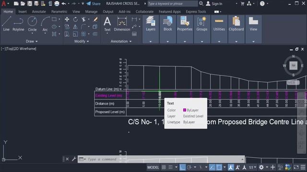The image size is (307, 172).
Task: Click the Undo arrow icon
Action: point(64,3)
